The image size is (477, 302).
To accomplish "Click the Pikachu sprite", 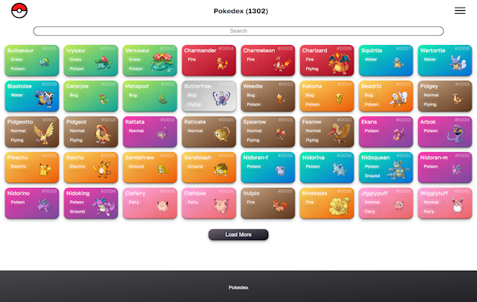I will tap(44, 170).
